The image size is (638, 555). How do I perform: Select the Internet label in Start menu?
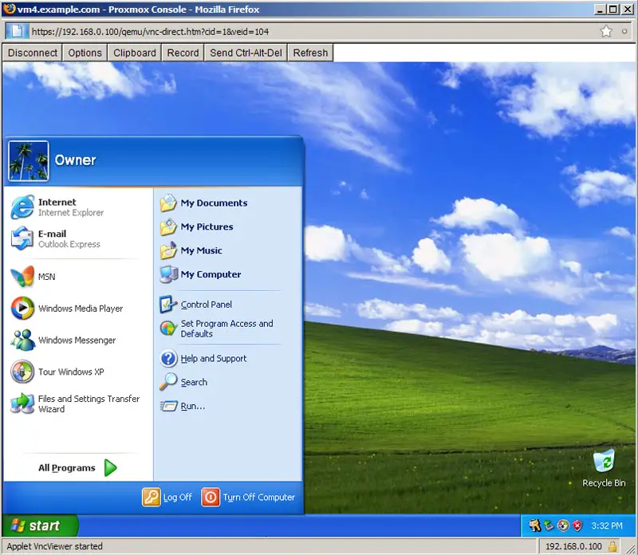(57, 202)
